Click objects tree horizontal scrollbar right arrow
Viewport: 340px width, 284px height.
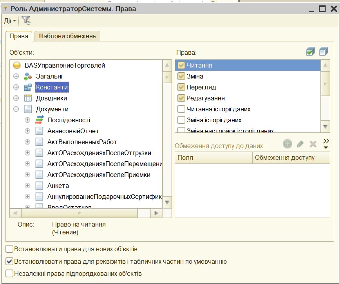coord(156,213)
